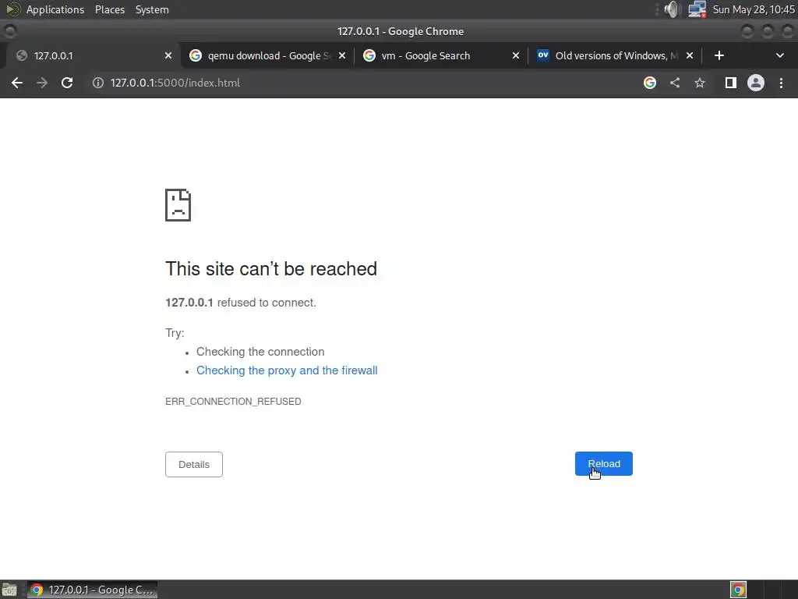Open the side panel icon
The height and width of the screenshot is (599, 798).
click(731, 83)
